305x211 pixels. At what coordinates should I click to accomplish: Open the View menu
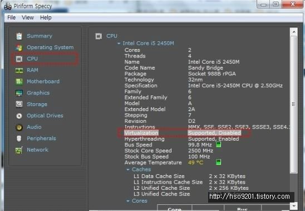click(28, 17)
